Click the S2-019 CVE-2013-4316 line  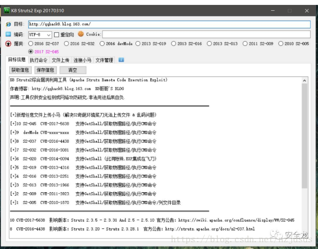(x=83, y=168)
